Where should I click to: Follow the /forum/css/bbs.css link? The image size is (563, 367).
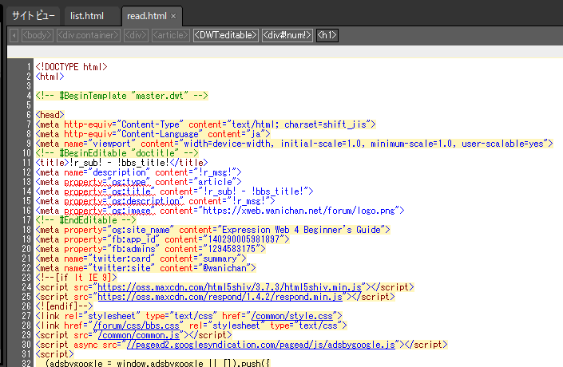(136, 326)
